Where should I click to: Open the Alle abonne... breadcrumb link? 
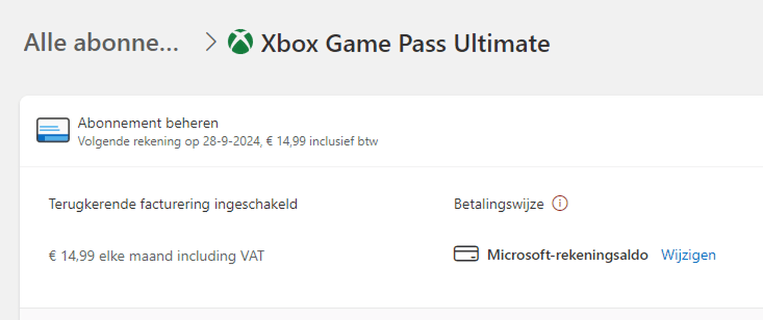(x=101, y=43)
